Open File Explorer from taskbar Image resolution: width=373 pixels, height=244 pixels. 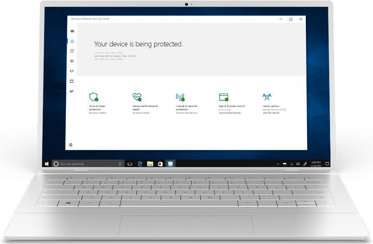[x=150, y=164]
